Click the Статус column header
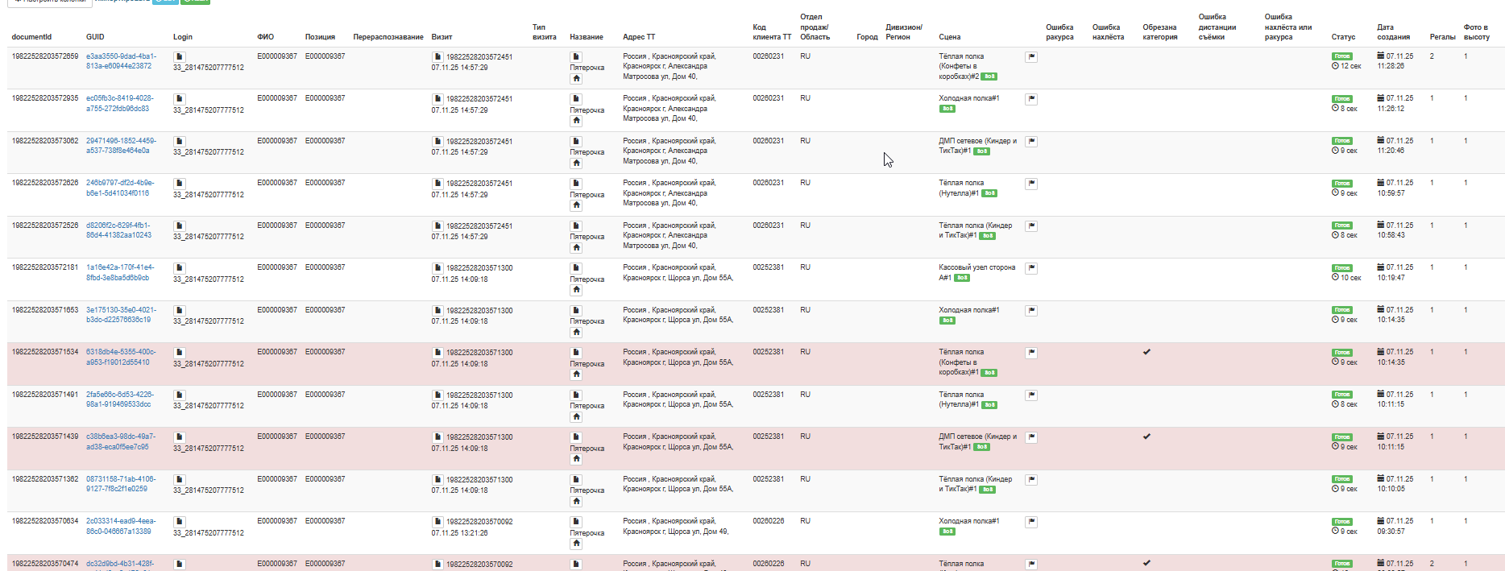This screenshot has width=1505, height=571. (1343, 37)
